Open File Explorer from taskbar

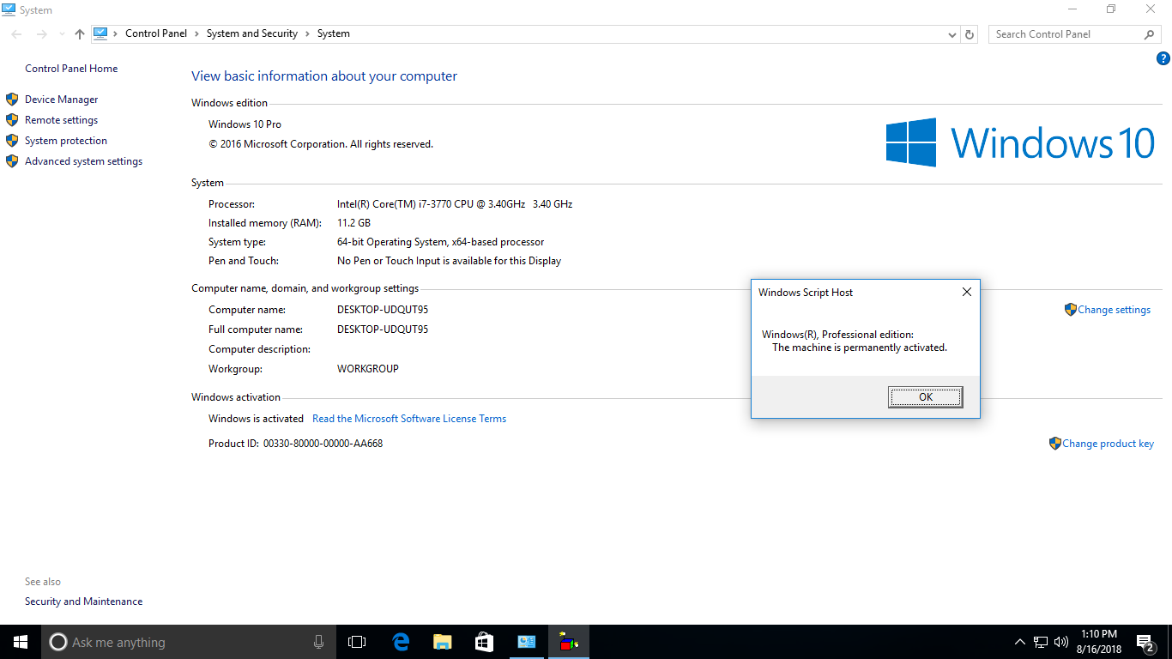442,642
